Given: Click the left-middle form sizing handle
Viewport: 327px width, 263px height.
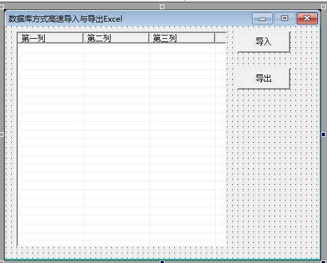Looking at the screenshot, I should [1, 134].
